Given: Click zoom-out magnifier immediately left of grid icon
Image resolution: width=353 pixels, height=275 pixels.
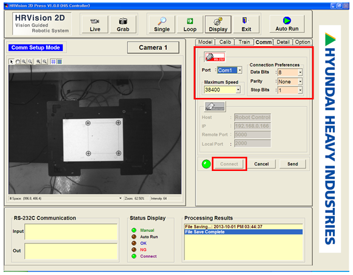Looking at the screenshot, I should click(45, 61).
